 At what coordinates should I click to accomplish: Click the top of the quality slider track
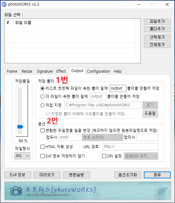click(20, 89)
